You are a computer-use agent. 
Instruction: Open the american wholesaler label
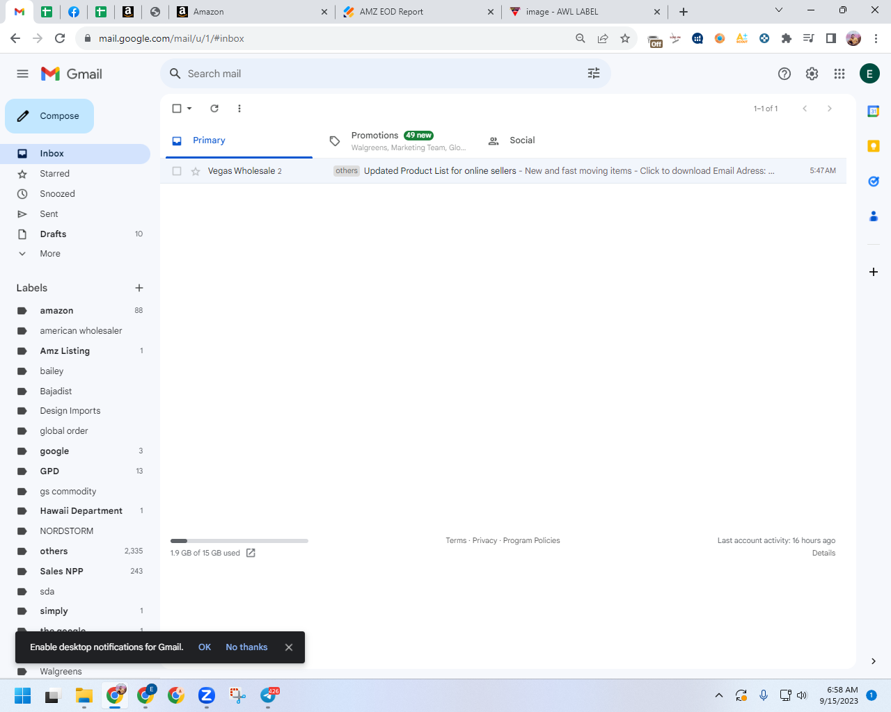pyautogui.click(x=75, y=331)
